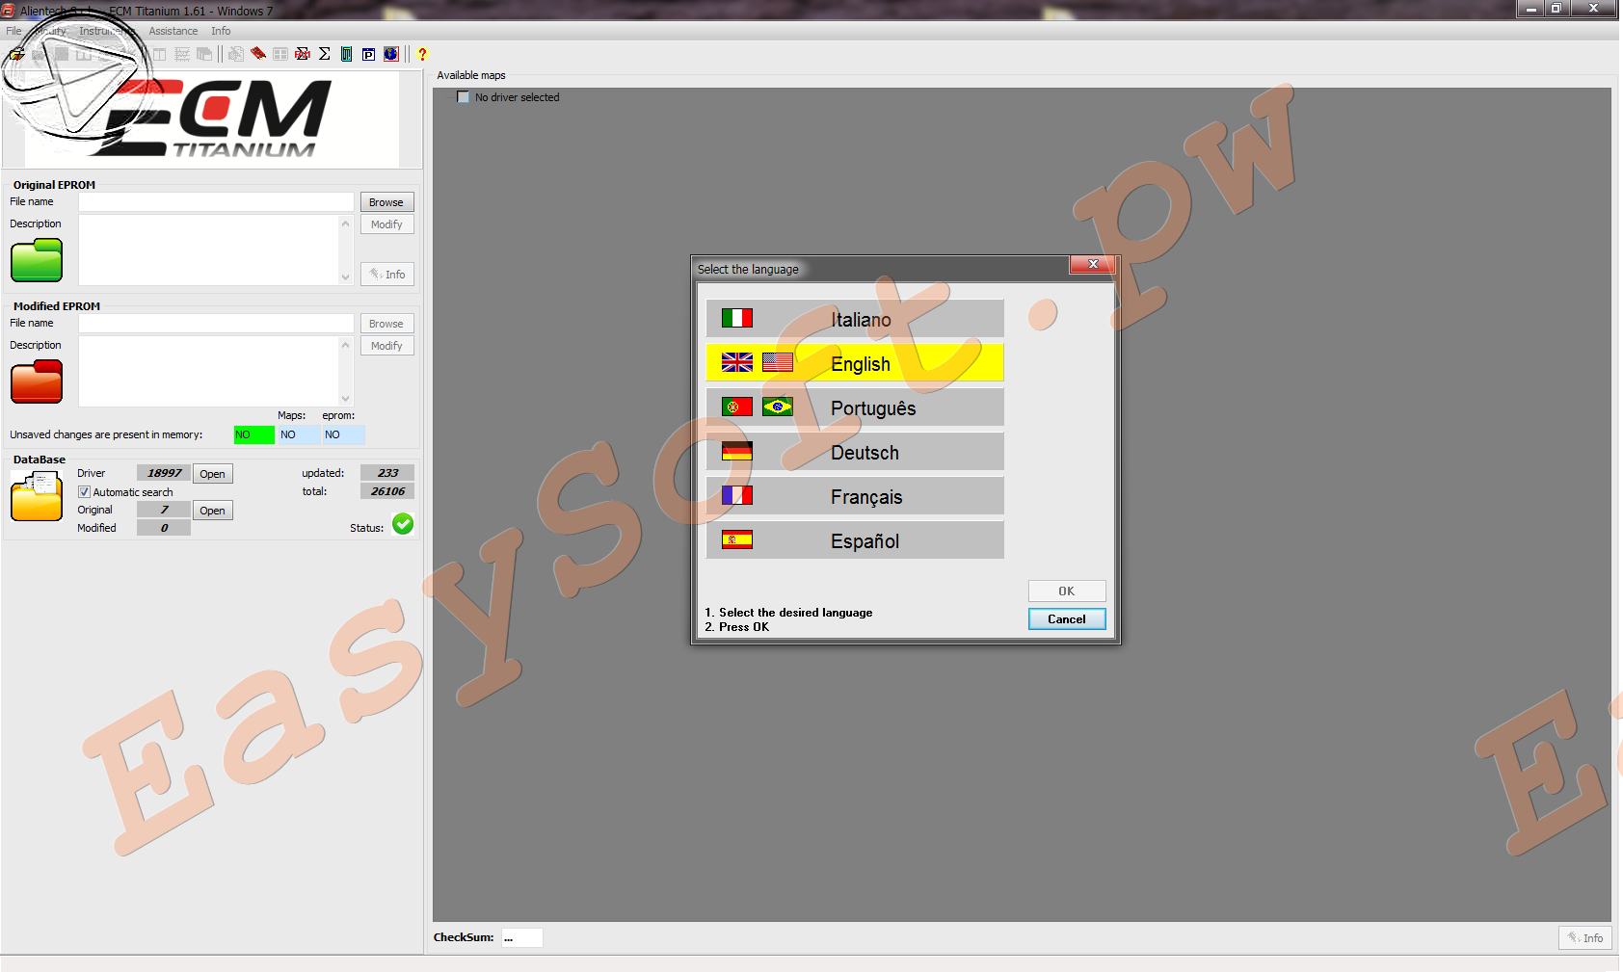1623x972 pixels.
Task: Pick Español language option
Action: pyautogui.click(x=855, y=539)
